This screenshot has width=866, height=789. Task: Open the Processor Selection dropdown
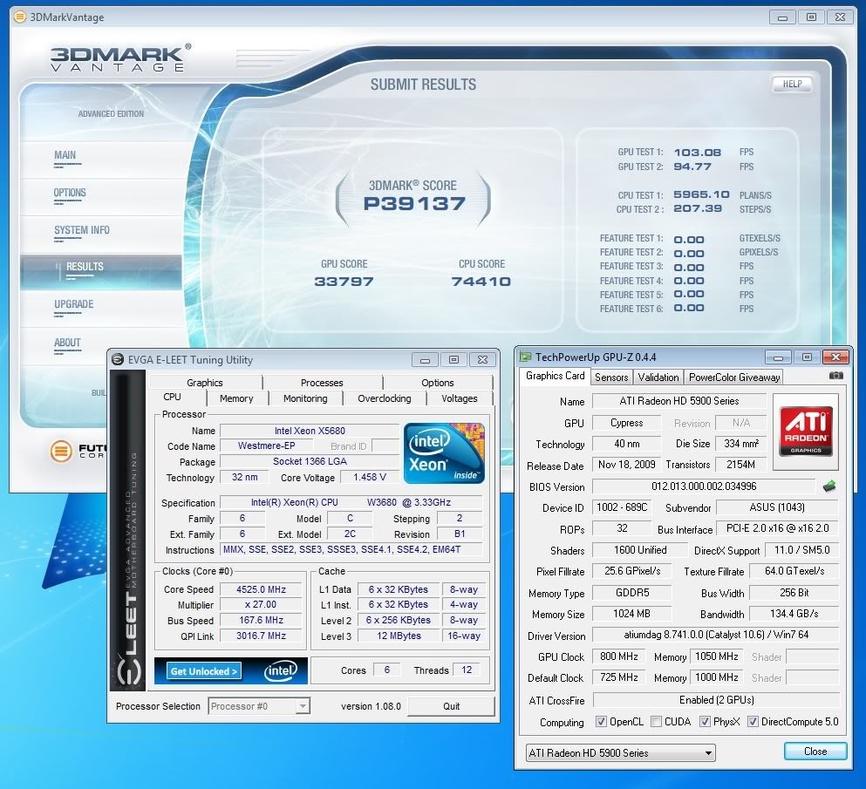(x=259, y=706)
